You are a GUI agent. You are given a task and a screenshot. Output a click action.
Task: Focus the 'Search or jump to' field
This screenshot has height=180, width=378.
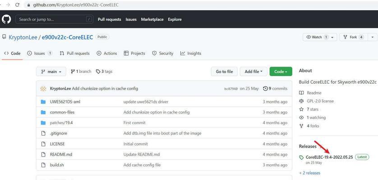coord(54,19)
